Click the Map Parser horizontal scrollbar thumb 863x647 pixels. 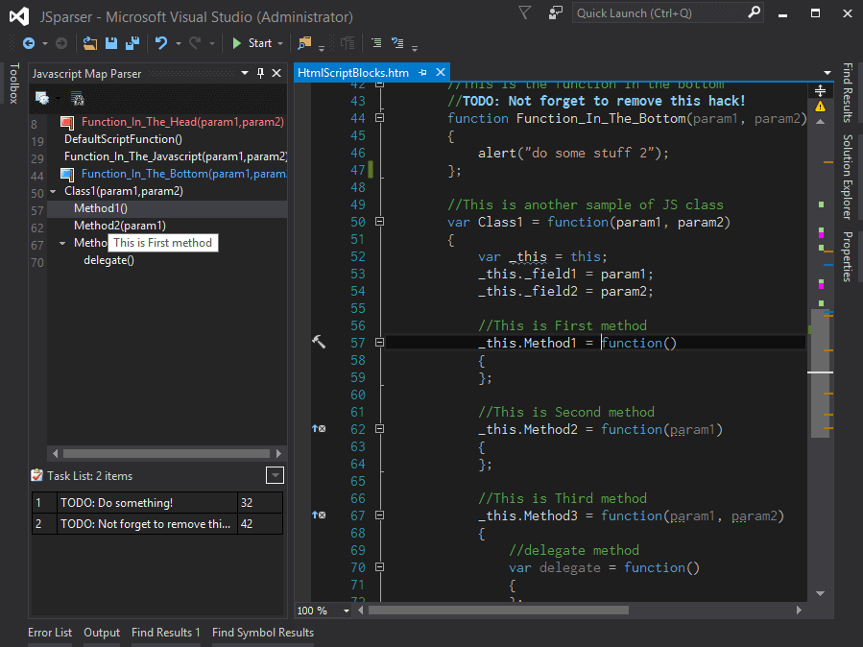[166, 453]
